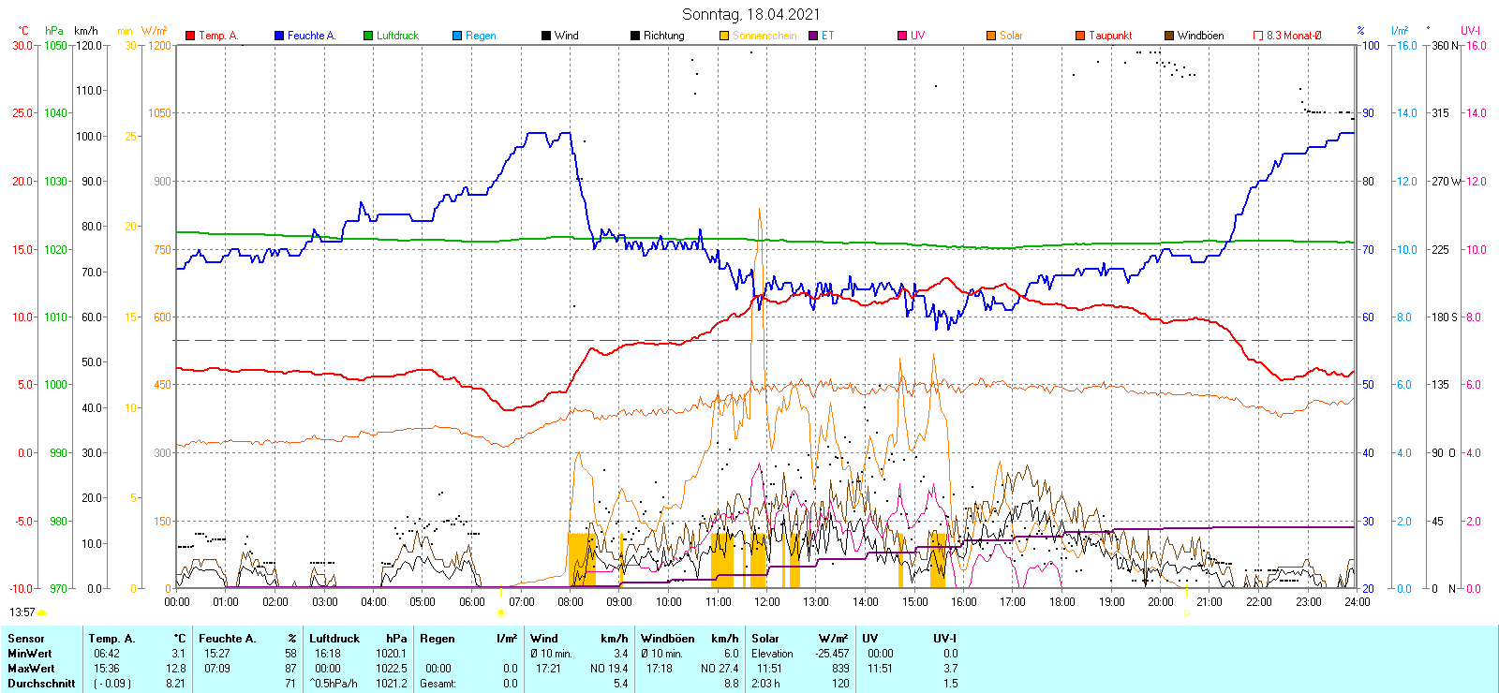1499x693 pixels.
Task: Click the minimum temperature value 3.1
Action: click(178, 654)
